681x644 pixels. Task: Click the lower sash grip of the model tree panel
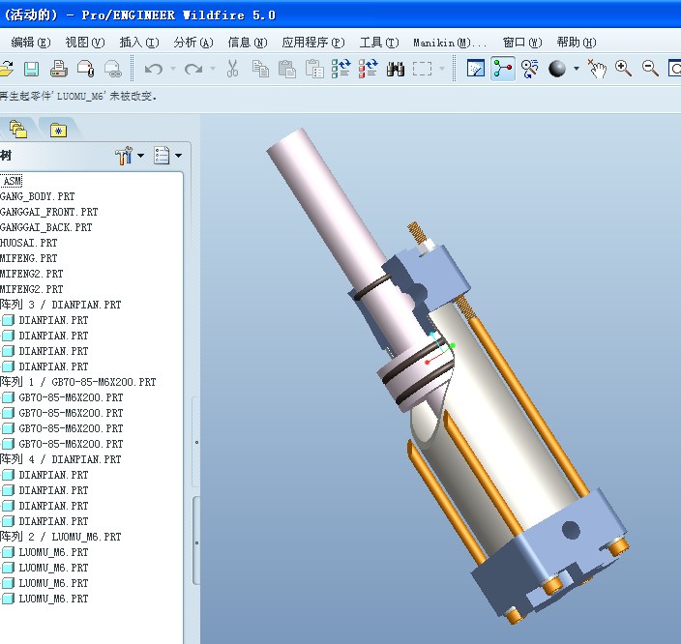(x=196, y=542)
